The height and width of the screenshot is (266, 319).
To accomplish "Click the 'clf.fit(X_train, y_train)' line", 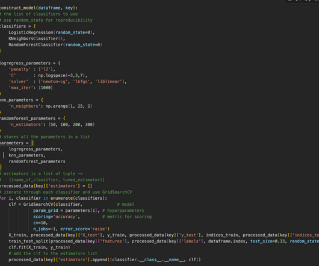I will pyautogui.click(x=39, y=247).
